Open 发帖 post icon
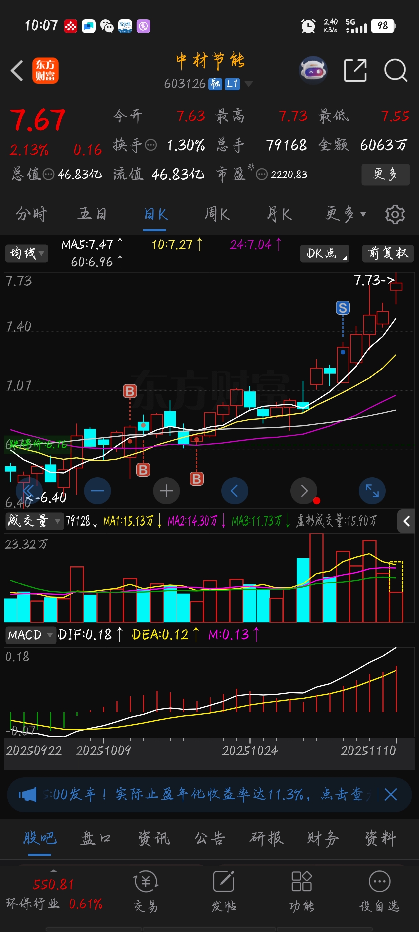Screen dimensions: 419x932 coord(224,891)
